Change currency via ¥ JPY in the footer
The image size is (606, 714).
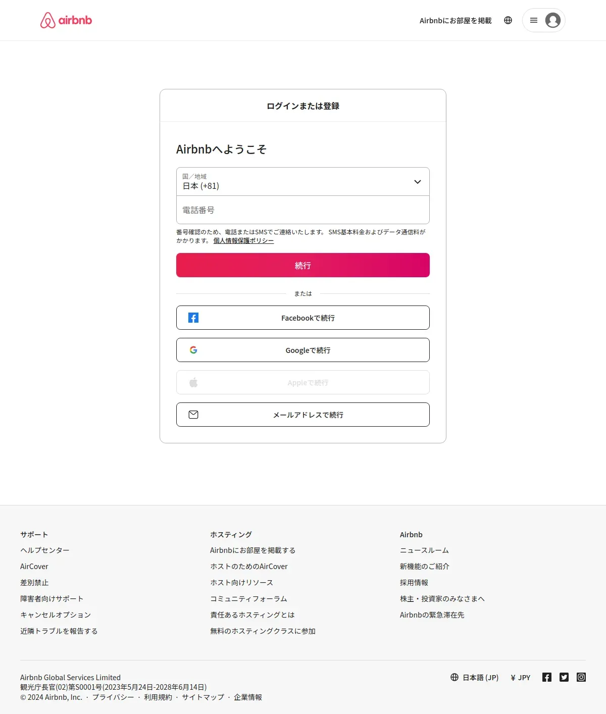pos(521,678)
